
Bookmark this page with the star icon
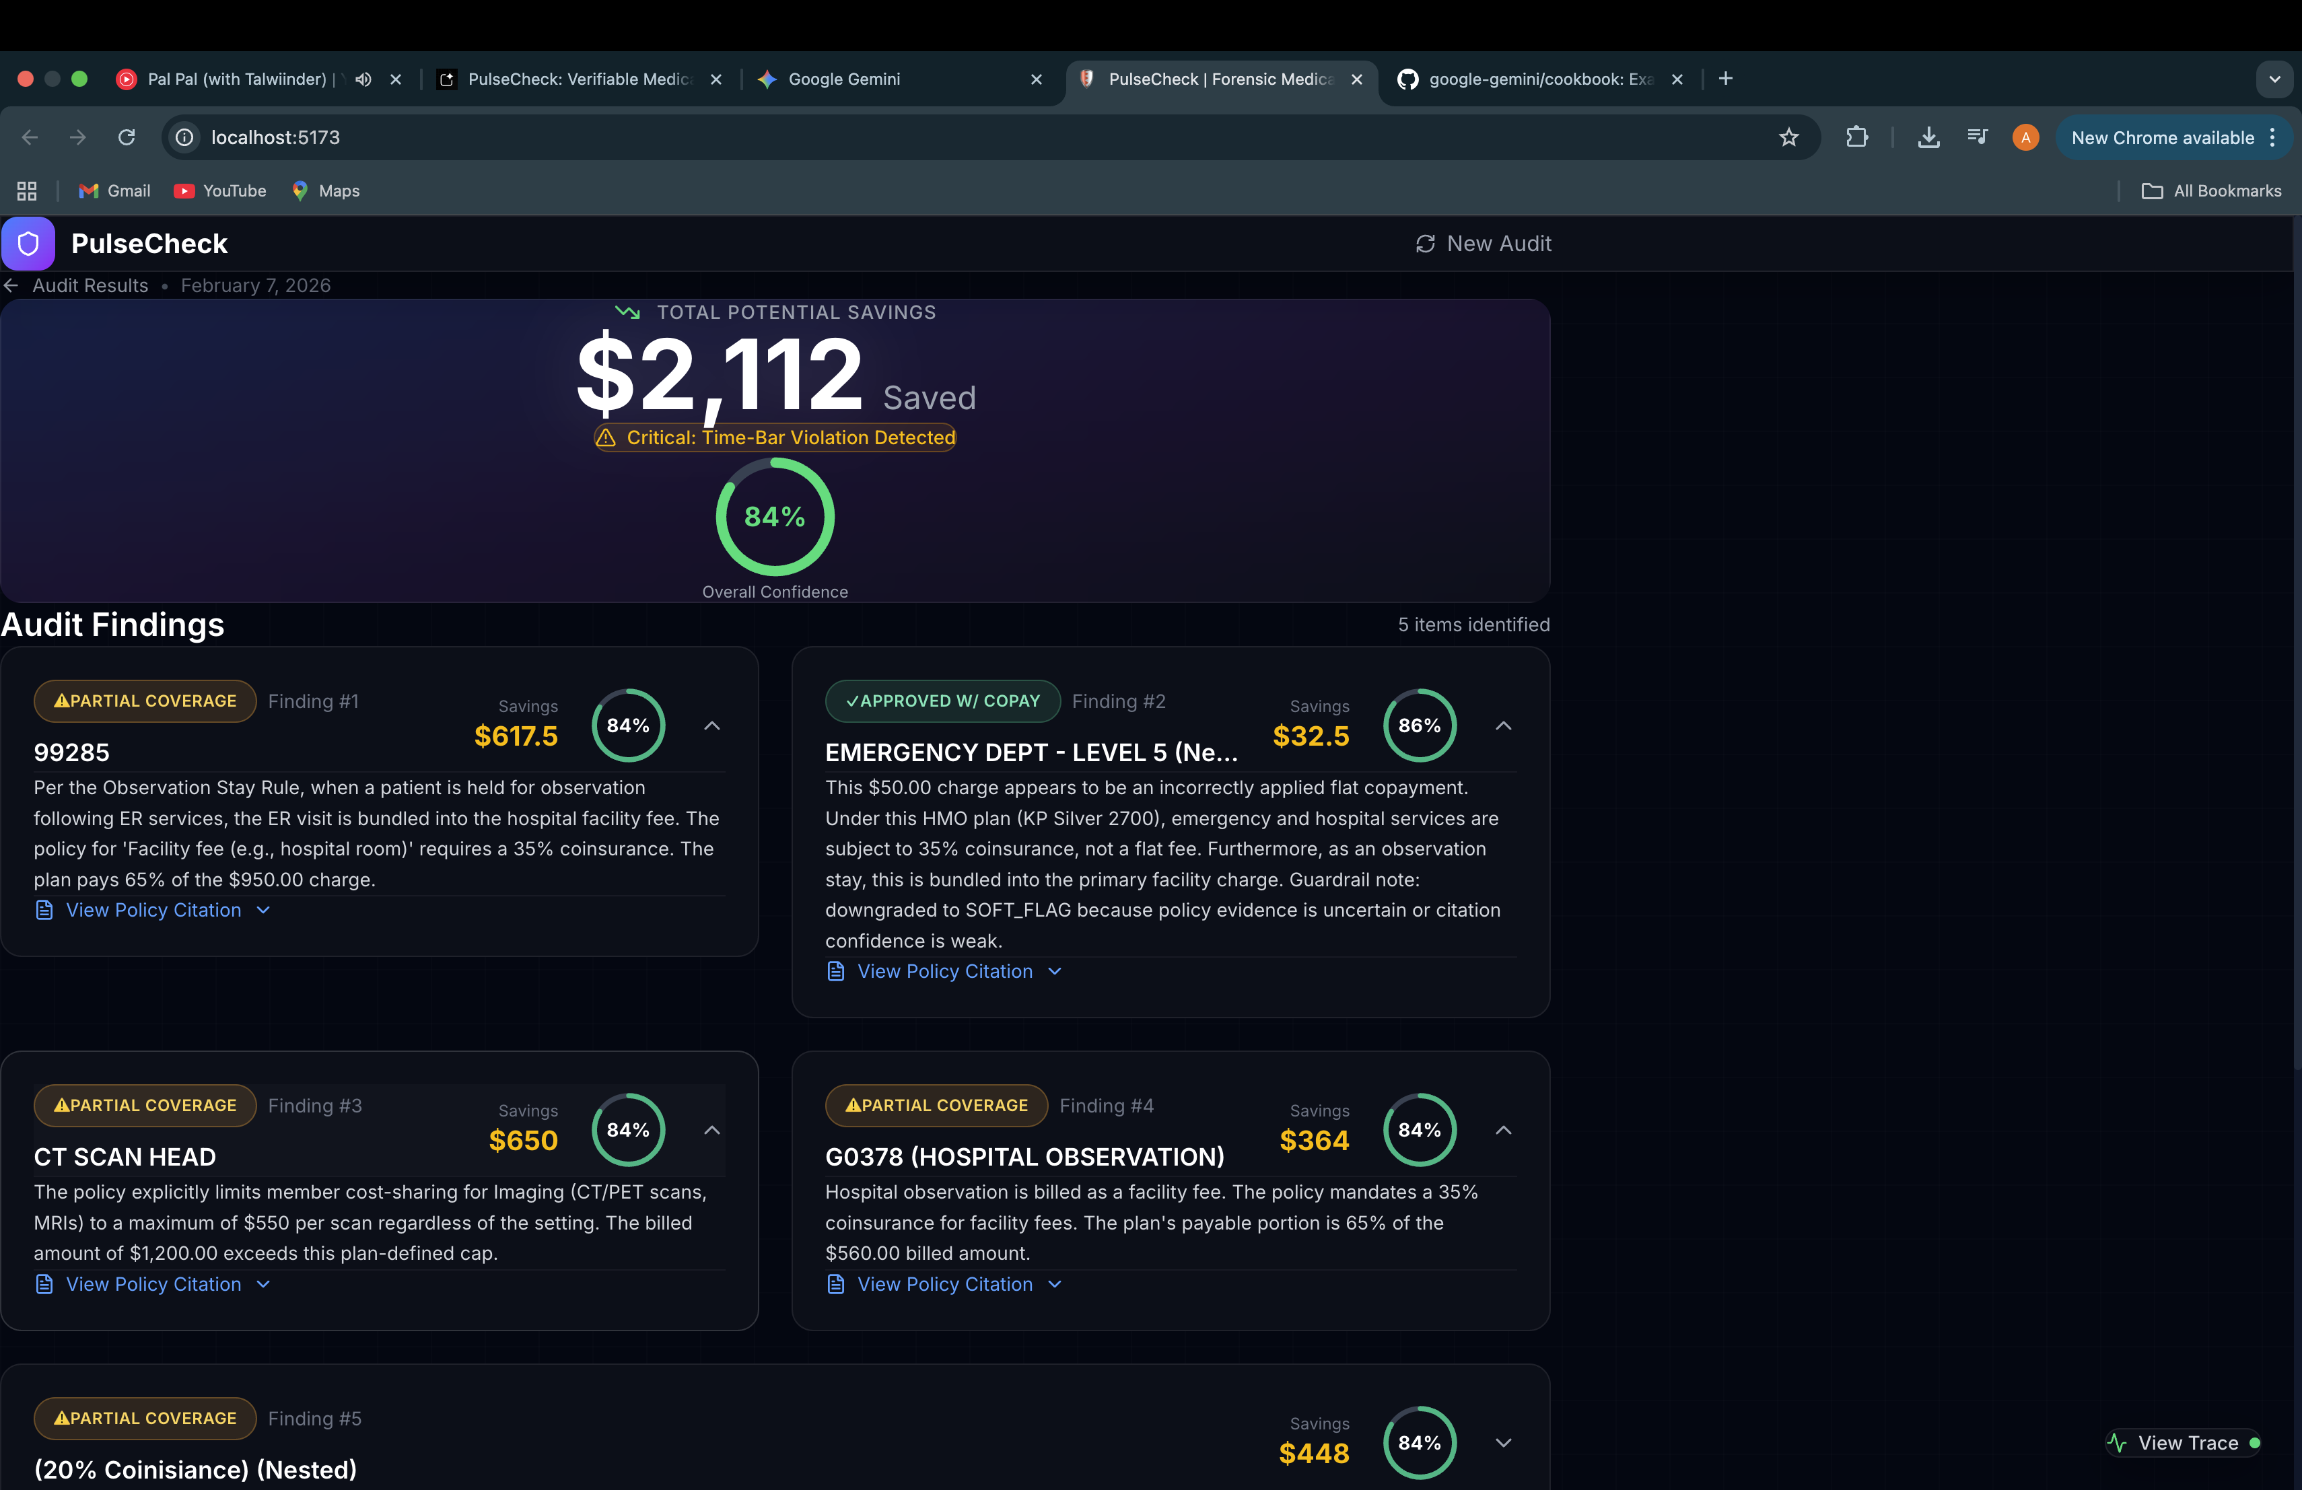pyautogui.click(x=1788, y=137)
